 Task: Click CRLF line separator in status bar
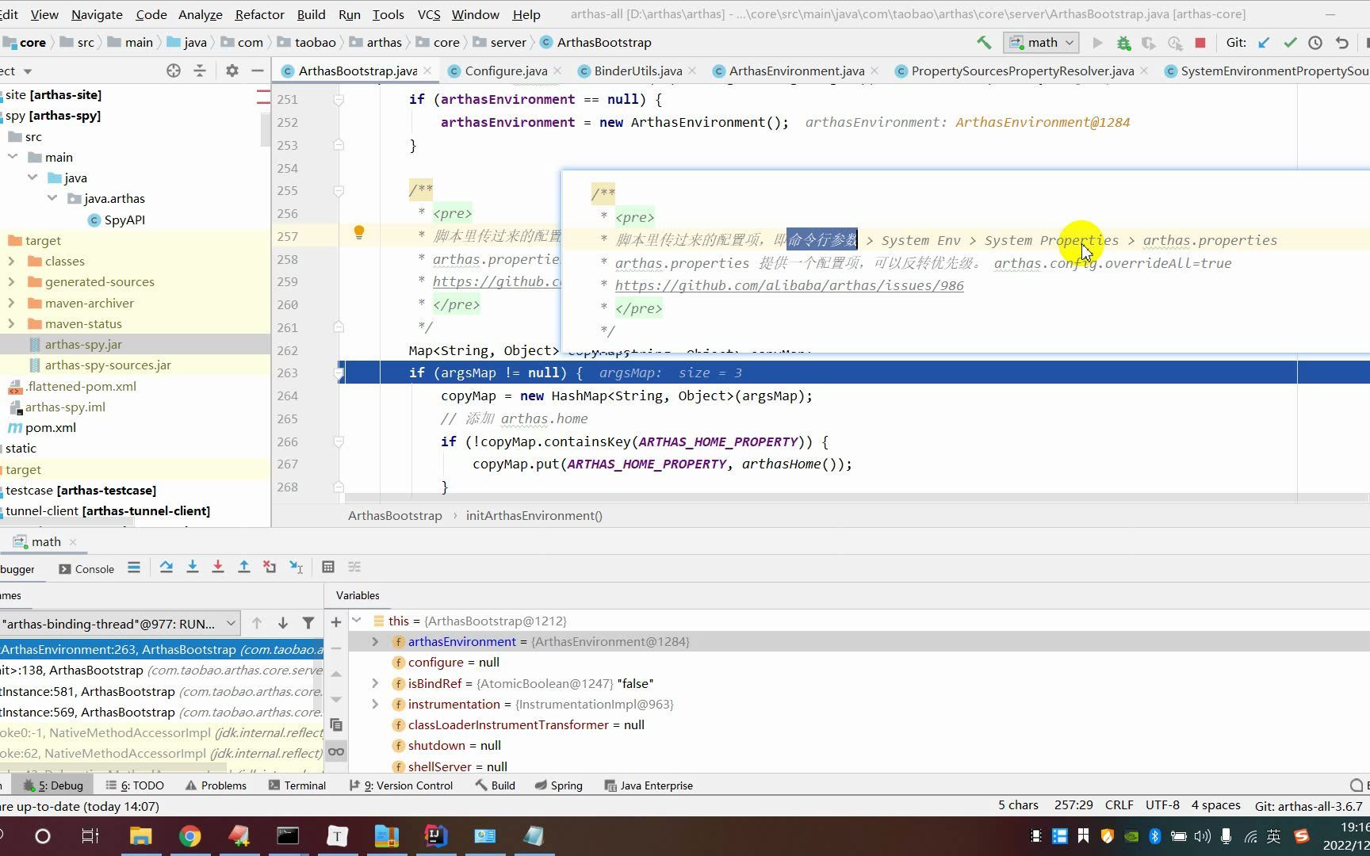point(1119,804)
